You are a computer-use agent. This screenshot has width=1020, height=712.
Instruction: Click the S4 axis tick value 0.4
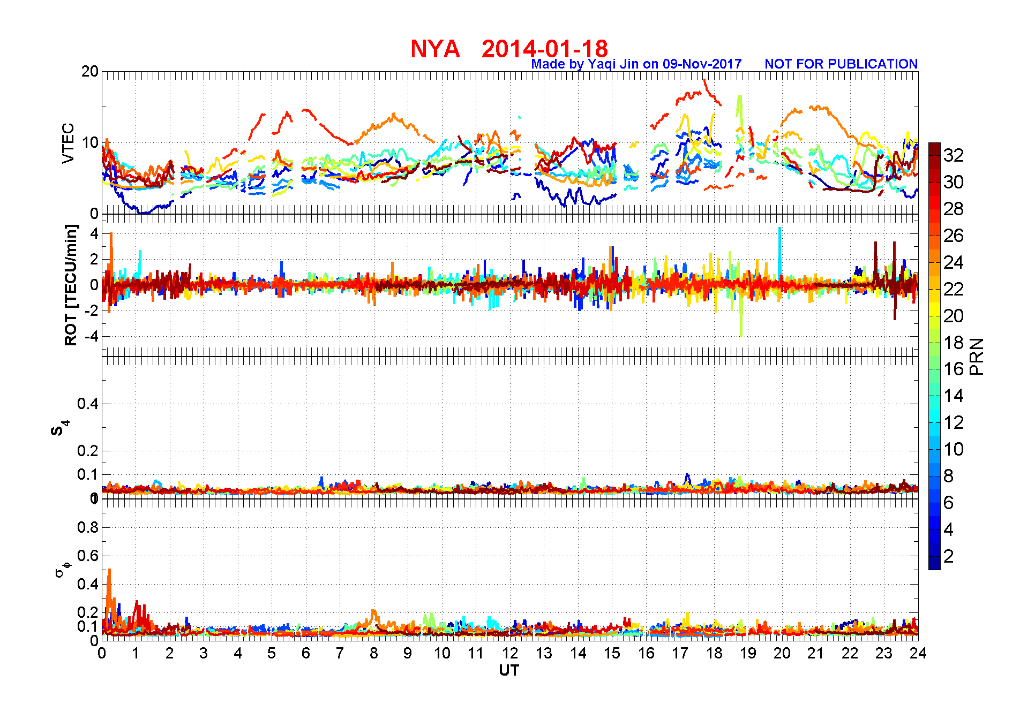88,404
